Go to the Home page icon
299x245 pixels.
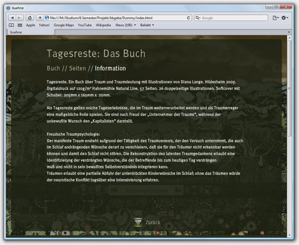tap(30, 18)
